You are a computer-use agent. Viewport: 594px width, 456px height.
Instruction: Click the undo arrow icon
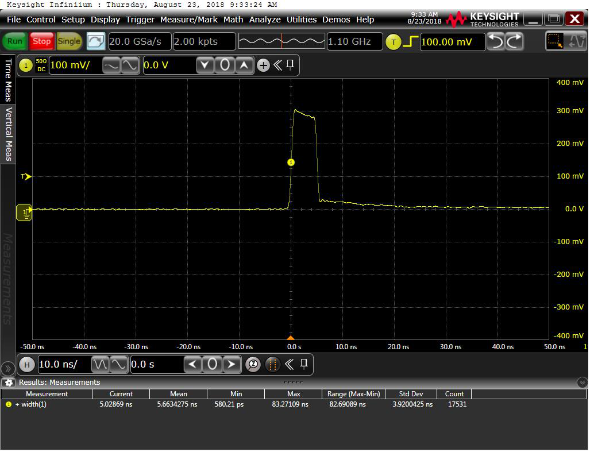pyautogui.click(x=495, y=41)
